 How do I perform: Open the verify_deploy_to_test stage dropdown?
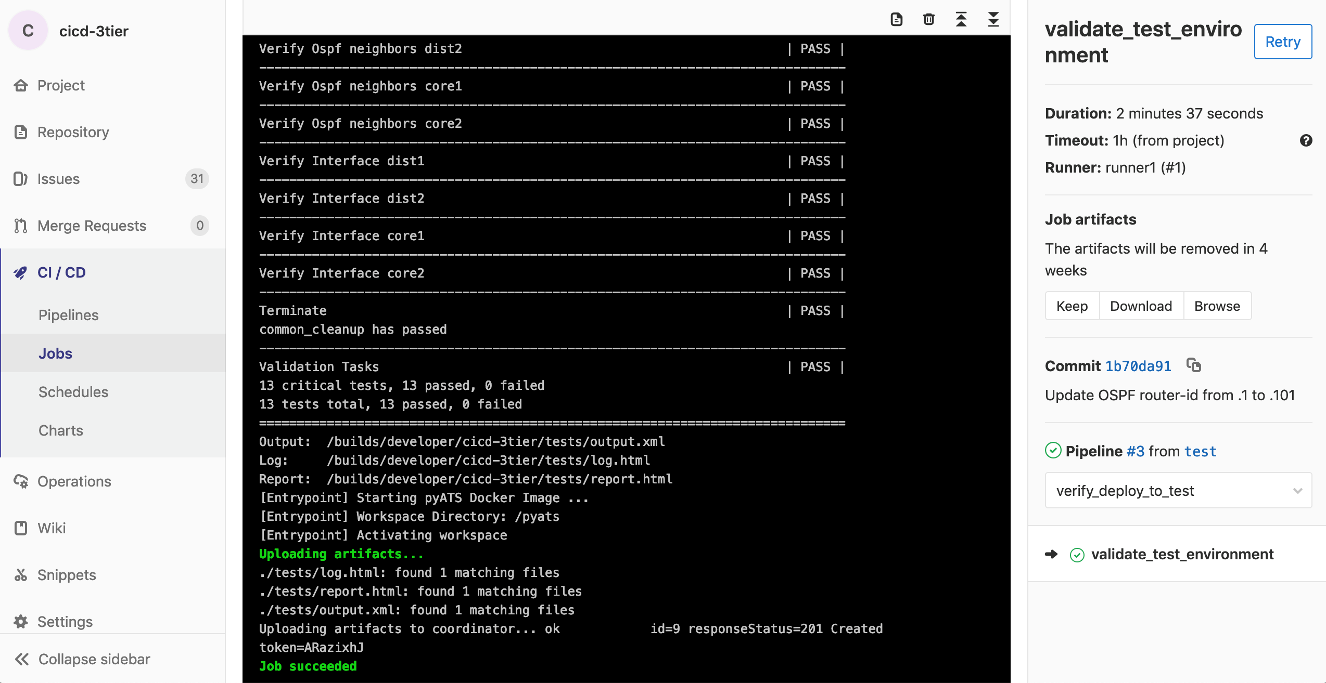(x=1178, y=490)
